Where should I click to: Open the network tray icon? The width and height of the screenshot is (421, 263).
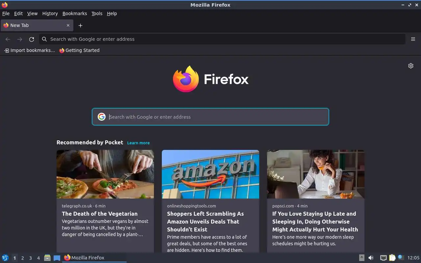coord(383,258)
